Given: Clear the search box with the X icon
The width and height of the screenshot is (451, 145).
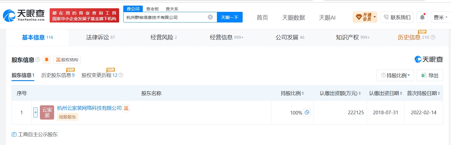Looking at the screenshot, I should tap(210, 17).
